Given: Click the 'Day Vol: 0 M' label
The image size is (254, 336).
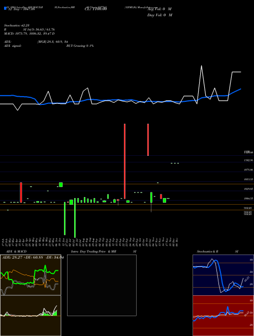Looking at the screenshot, I should click(x=160, y=15).
